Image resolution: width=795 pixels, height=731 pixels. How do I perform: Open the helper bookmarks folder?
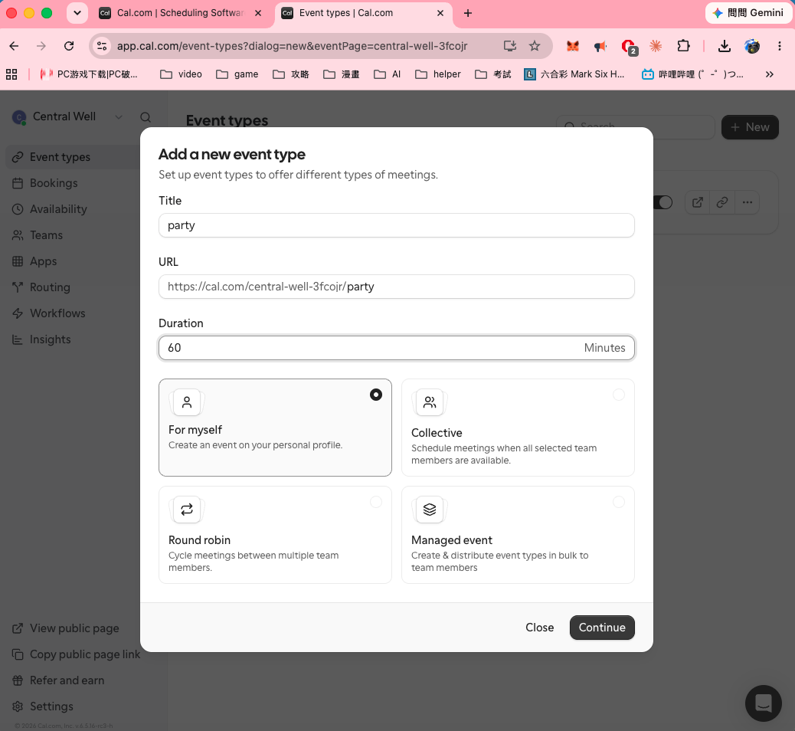(x=438, y=74)
